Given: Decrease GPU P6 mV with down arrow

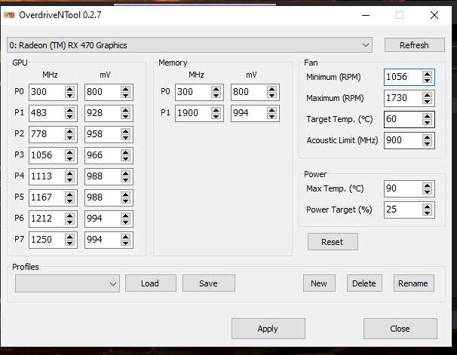Looking at the screenshot, I should (126, 222).
